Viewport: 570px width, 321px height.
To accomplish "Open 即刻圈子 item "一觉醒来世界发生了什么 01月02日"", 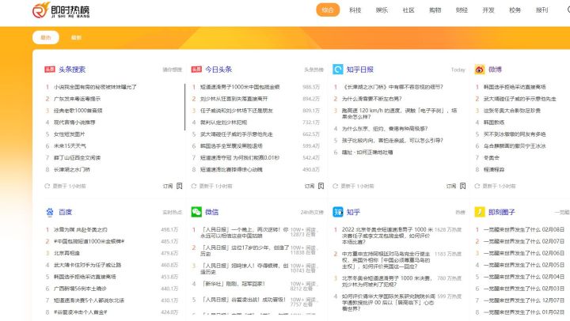I will coord(524,312).
